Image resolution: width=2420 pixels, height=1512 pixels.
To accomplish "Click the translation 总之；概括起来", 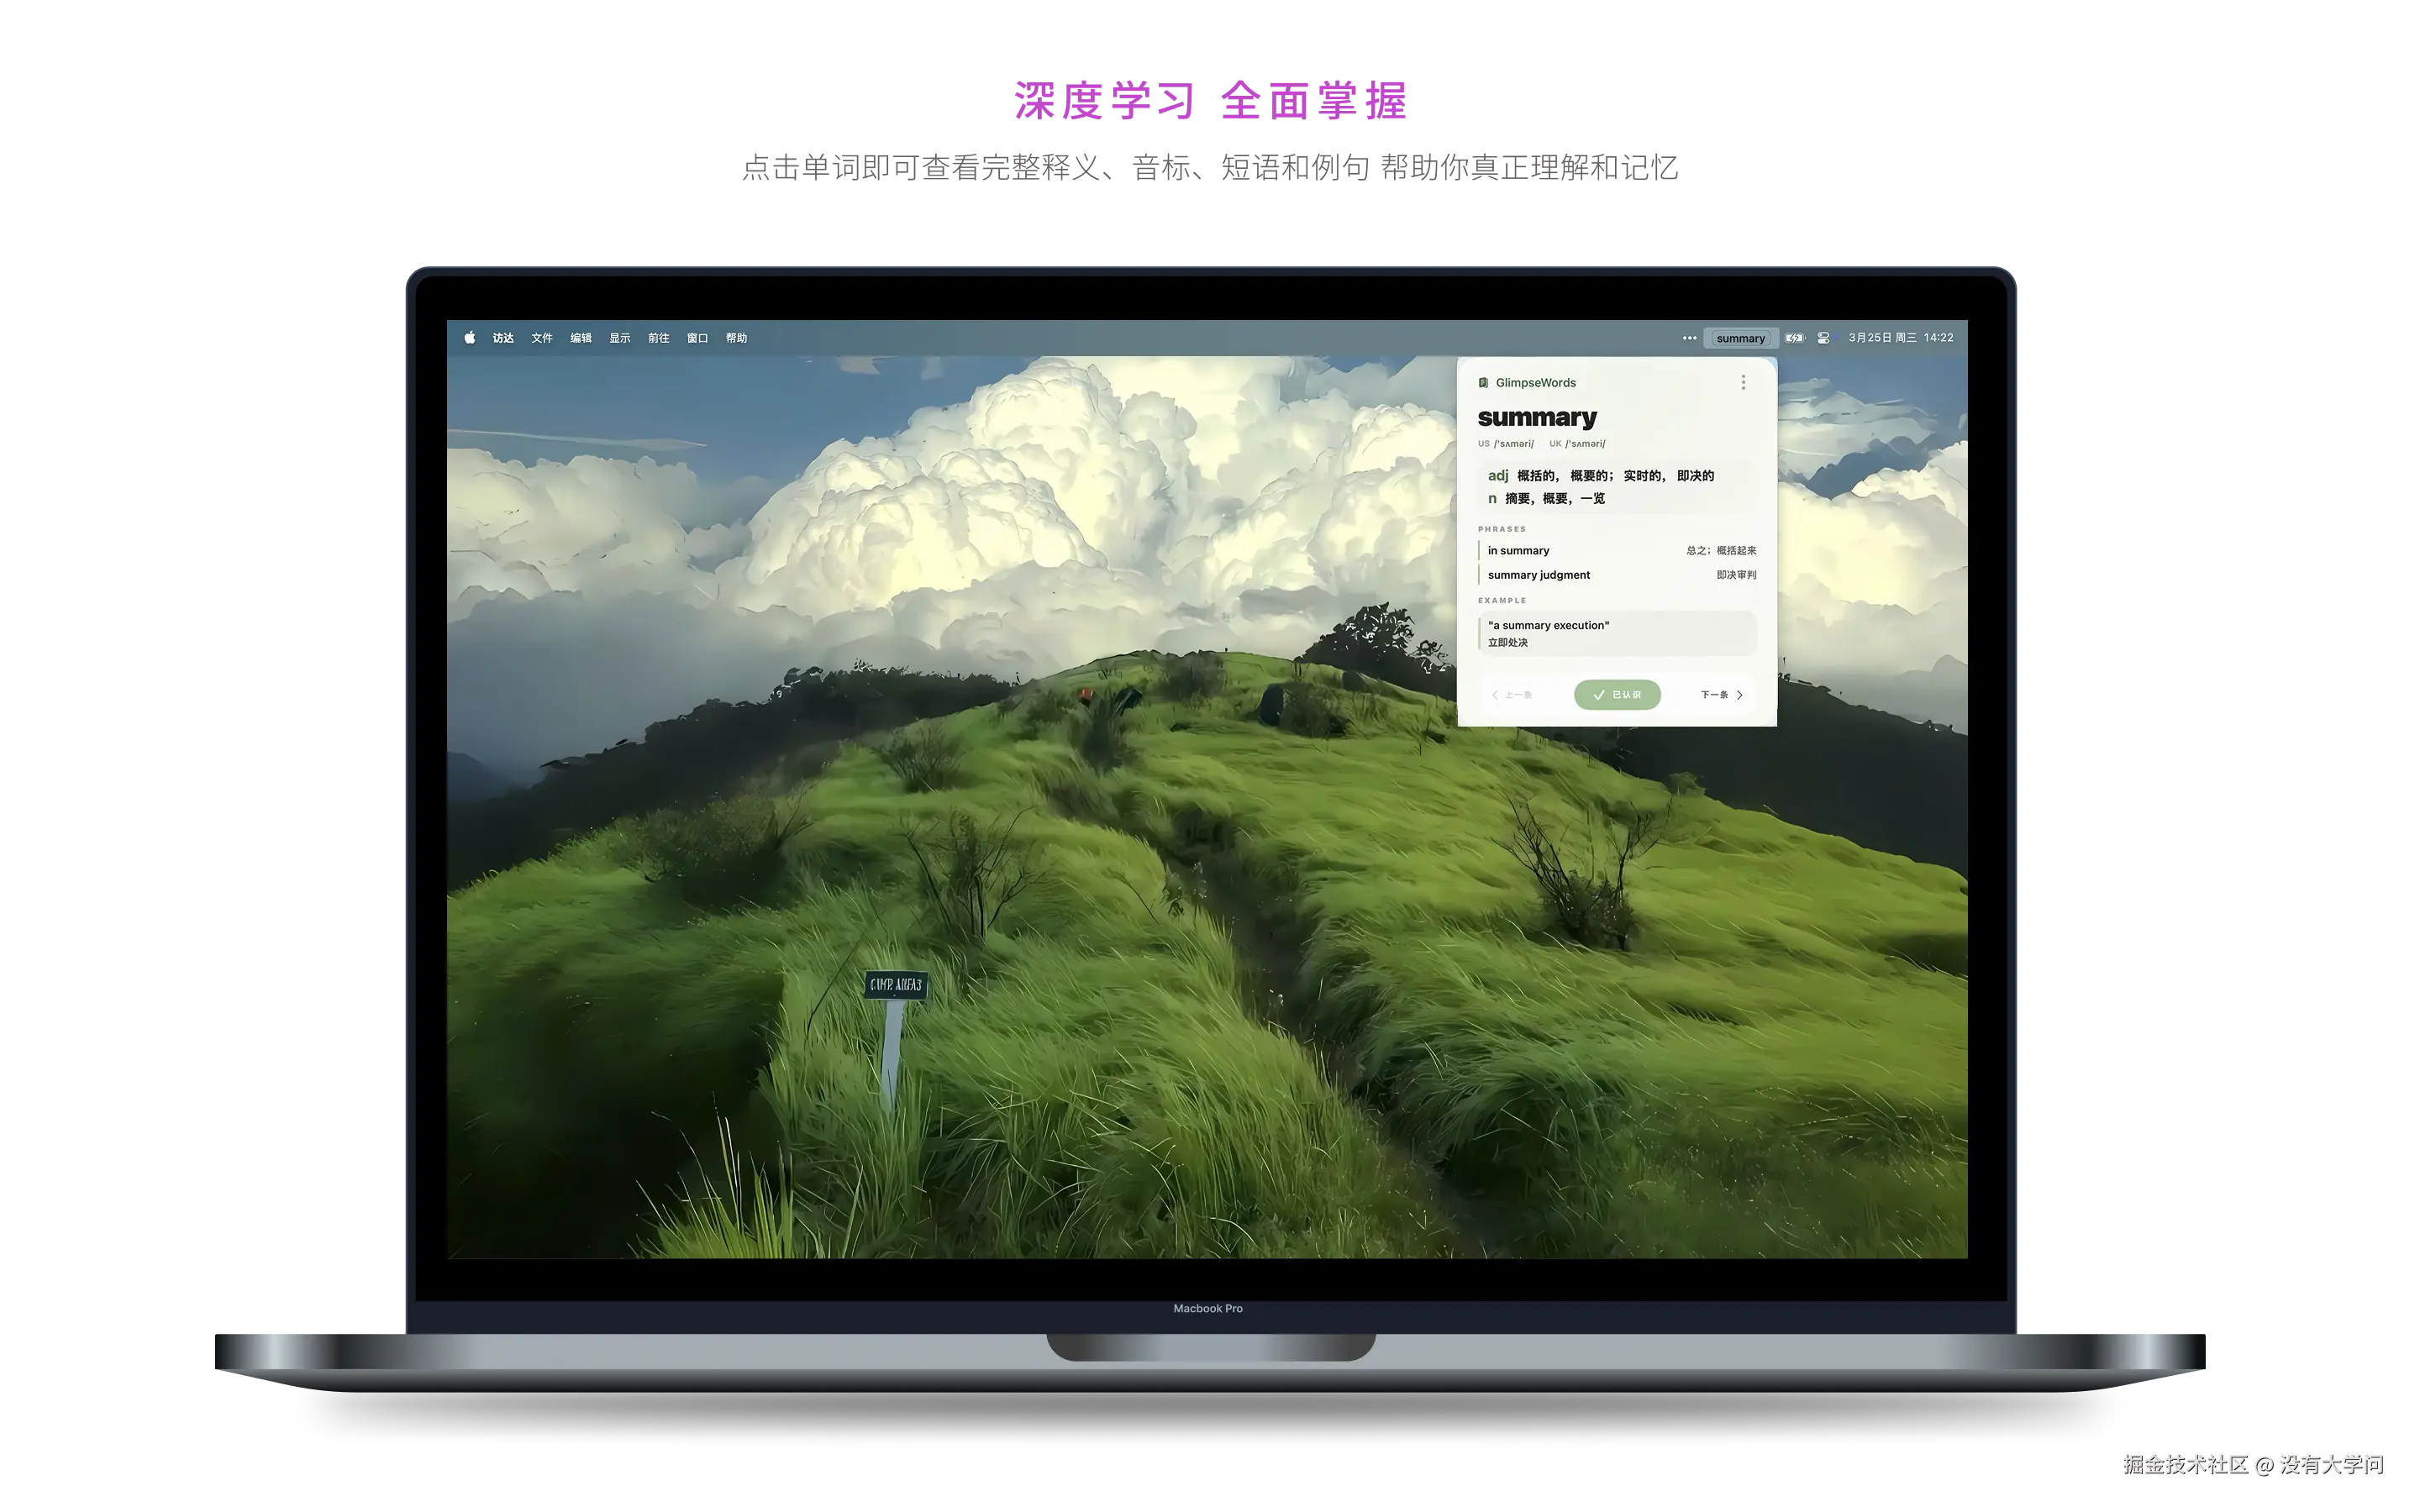I will pyautogui.click(x=1721, y=551).
